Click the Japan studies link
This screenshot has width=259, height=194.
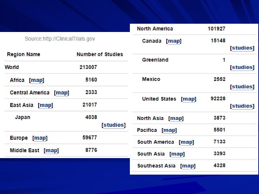pyautogui.click(x=114, y=125)
